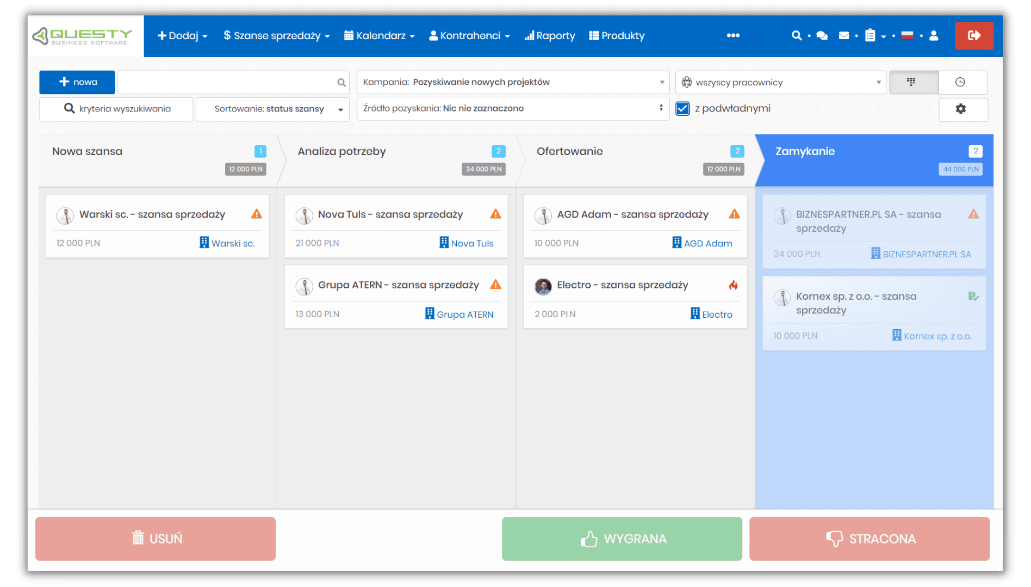Switch to the kanban grid view icon
This screenshot has height=587, width=1031.
[914, 82]
